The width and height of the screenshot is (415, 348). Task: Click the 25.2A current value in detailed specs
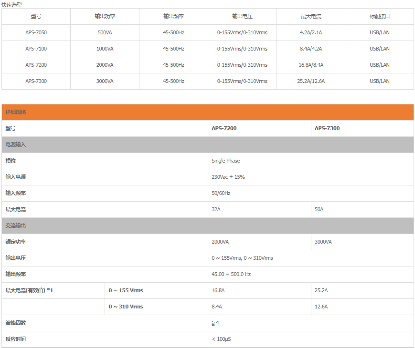point(321,290)
